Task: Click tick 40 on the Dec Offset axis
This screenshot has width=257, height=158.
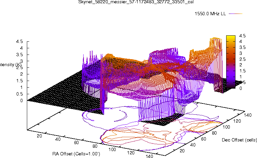Action: [193, 145]
